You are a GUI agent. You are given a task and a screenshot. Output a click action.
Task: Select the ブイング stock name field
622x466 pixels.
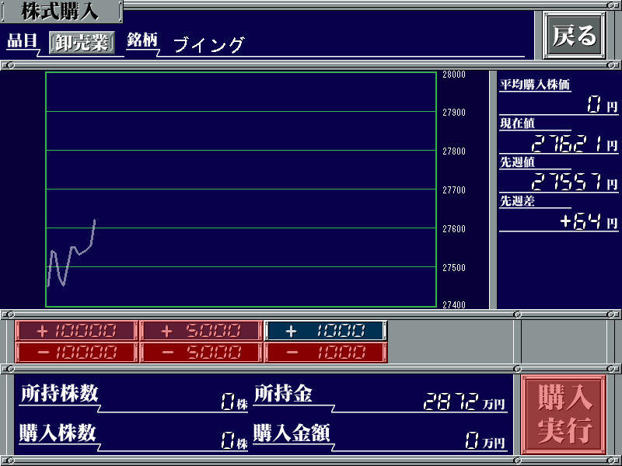point(208,45)
